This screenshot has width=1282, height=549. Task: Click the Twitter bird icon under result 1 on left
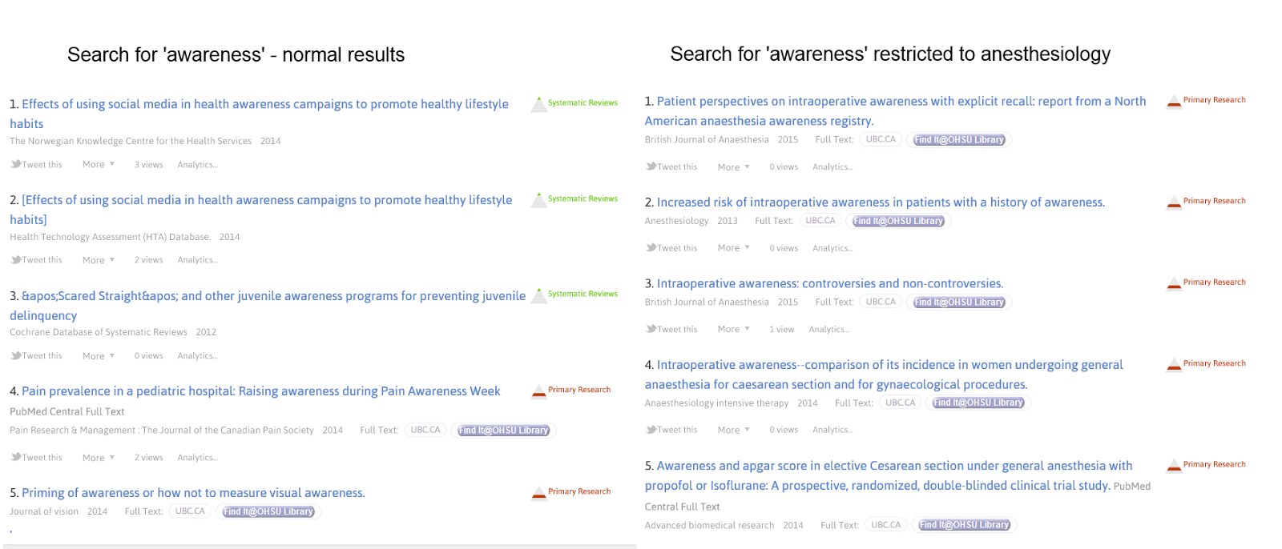pos(16,164)
